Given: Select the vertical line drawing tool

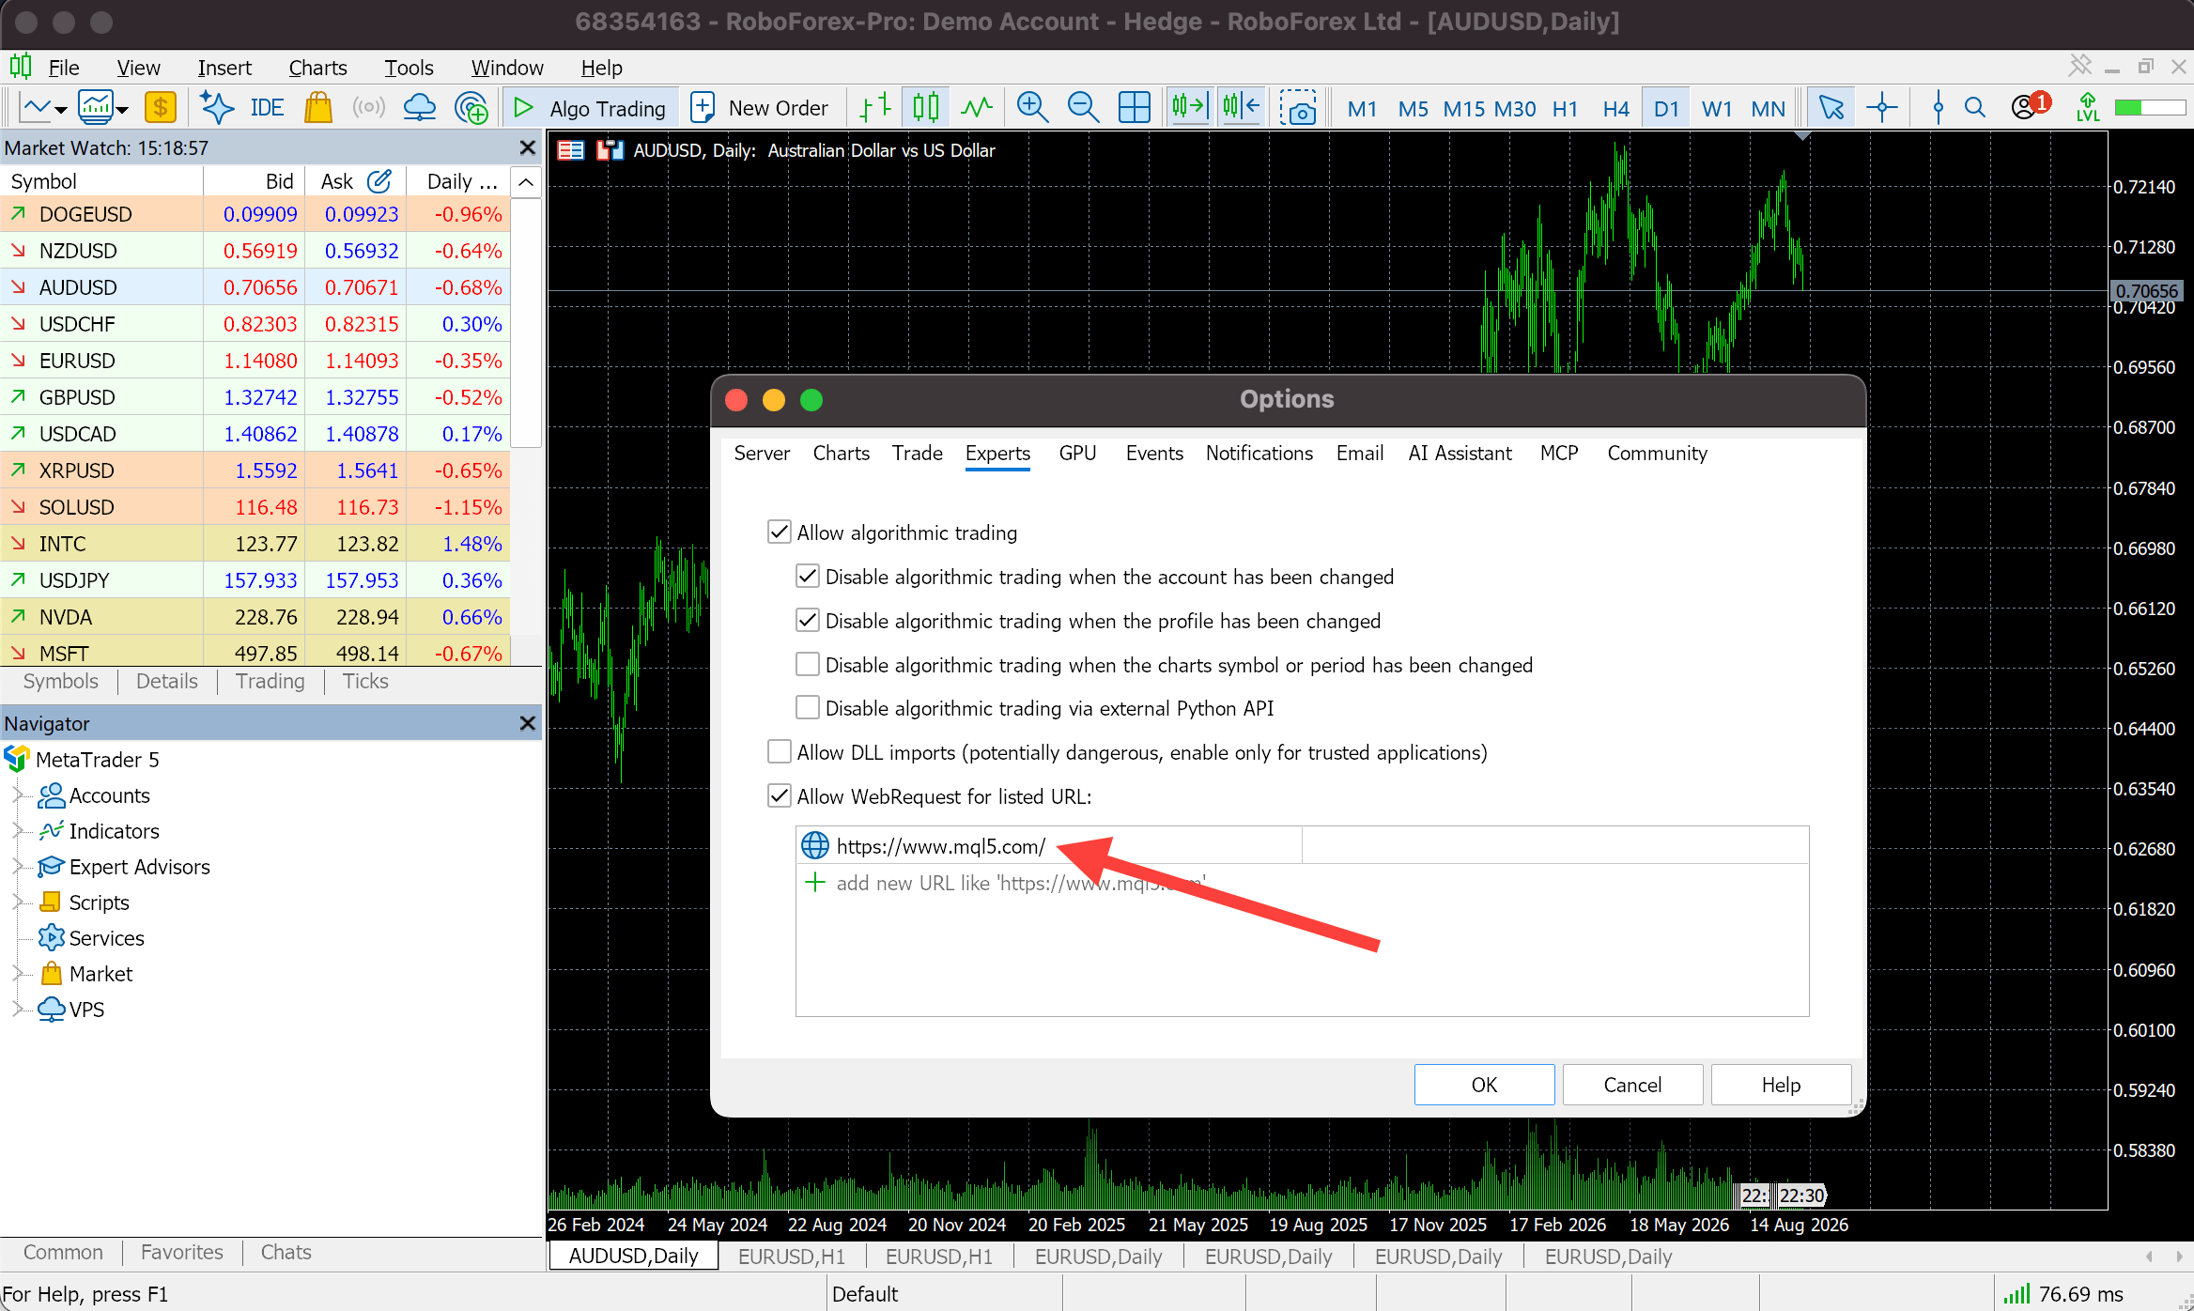Looking at the screenshot, I should [x=1938, y=108].
